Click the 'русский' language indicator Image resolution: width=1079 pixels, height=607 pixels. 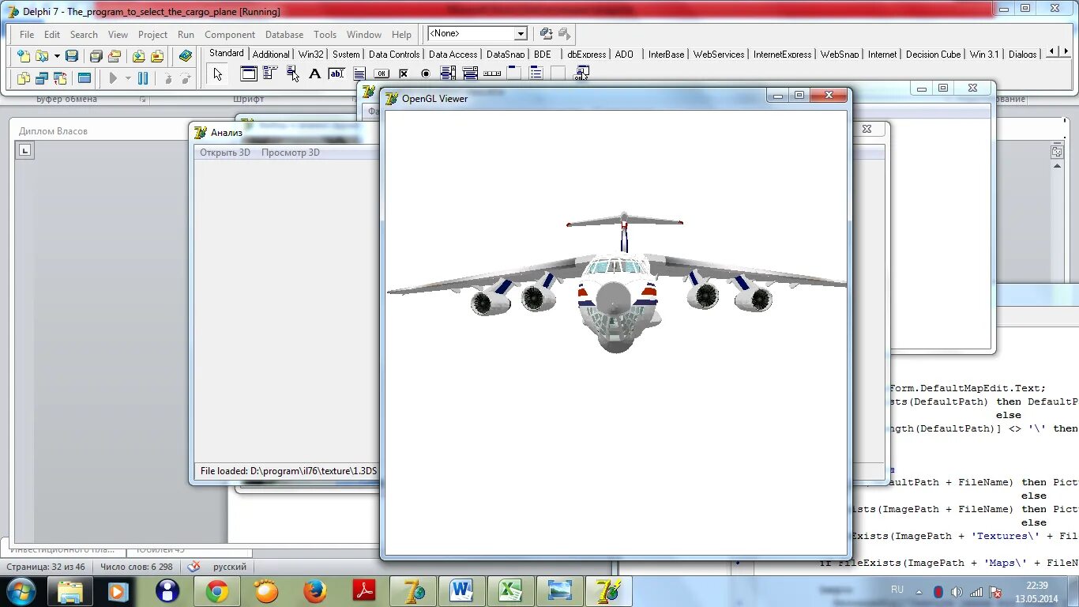(x=230, y=567)
